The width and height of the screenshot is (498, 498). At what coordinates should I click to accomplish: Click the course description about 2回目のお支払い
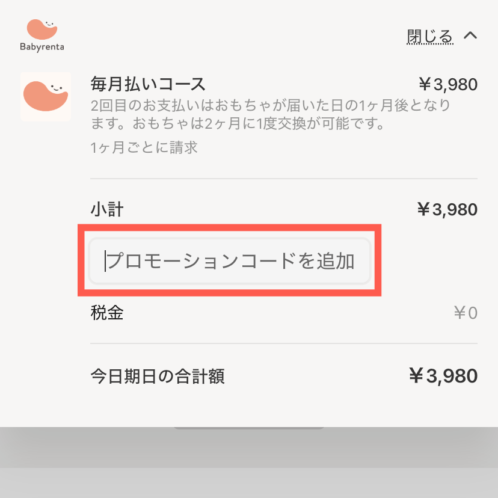[271, 115]
